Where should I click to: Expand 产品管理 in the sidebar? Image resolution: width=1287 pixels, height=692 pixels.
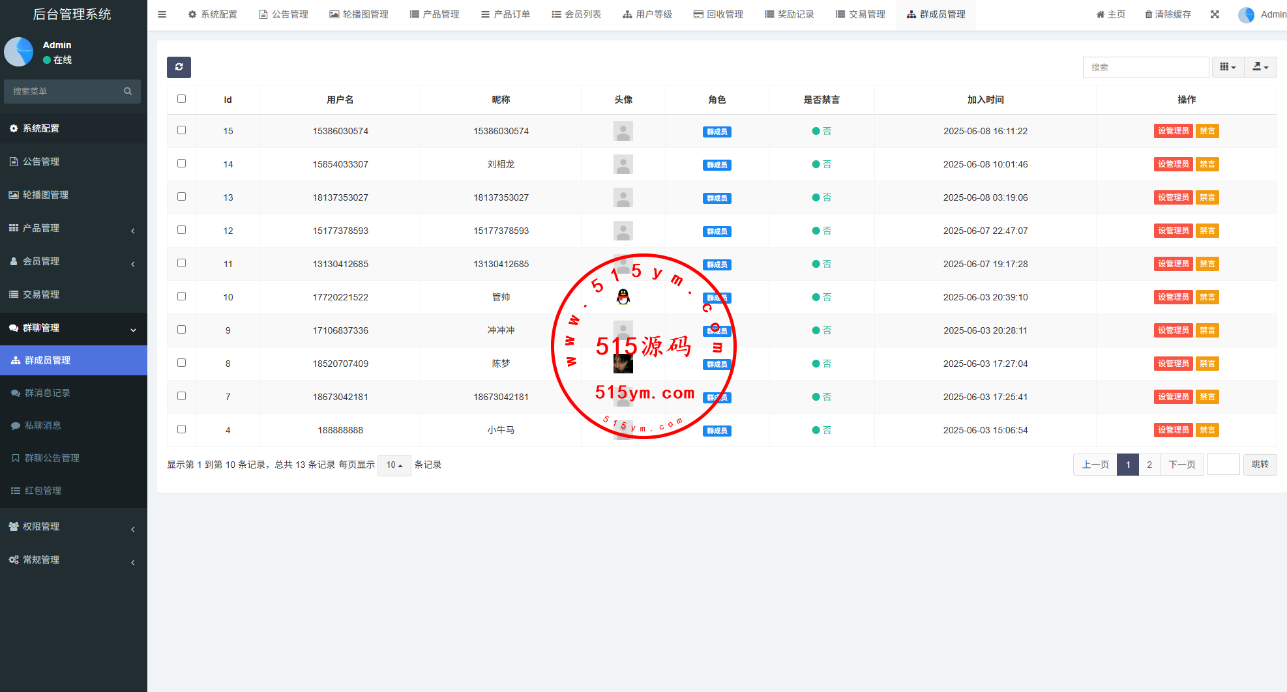point(73,228)
